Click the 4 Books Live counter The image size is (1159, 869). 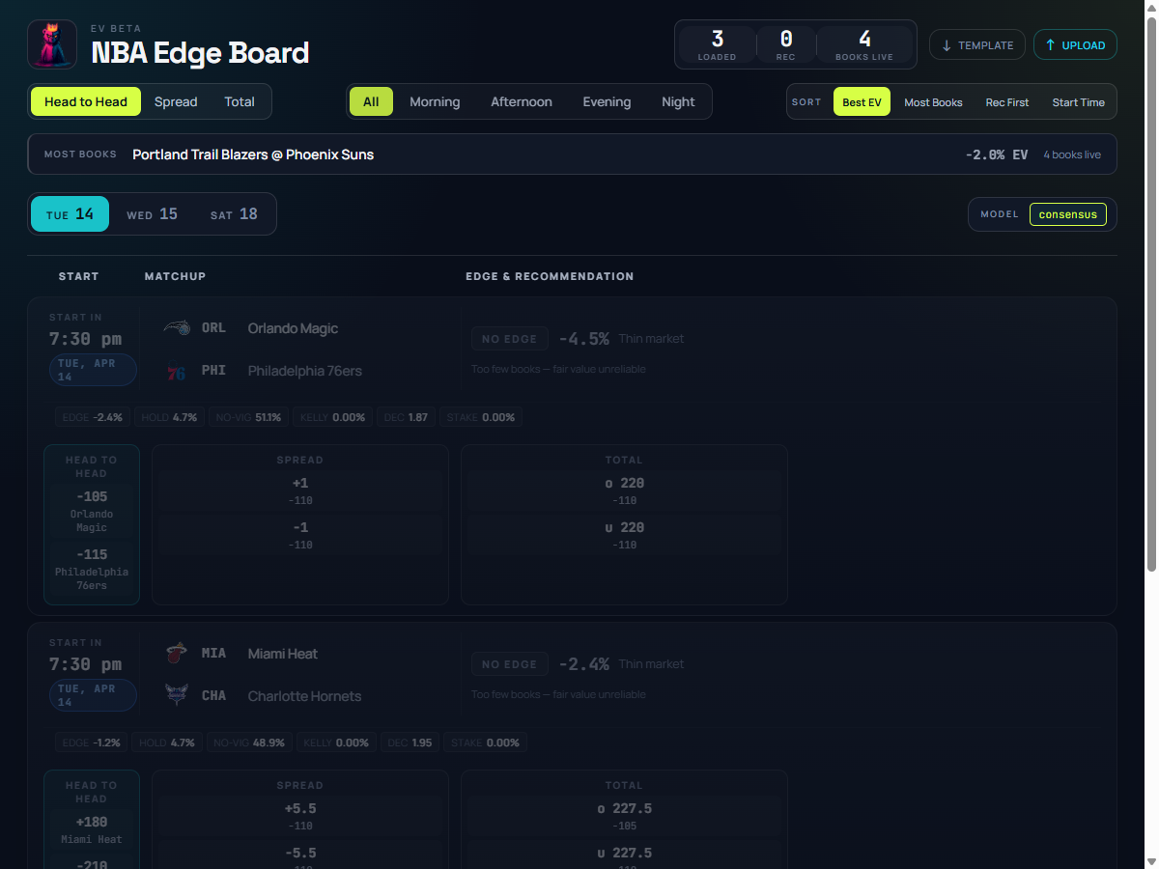pos(864,44)
